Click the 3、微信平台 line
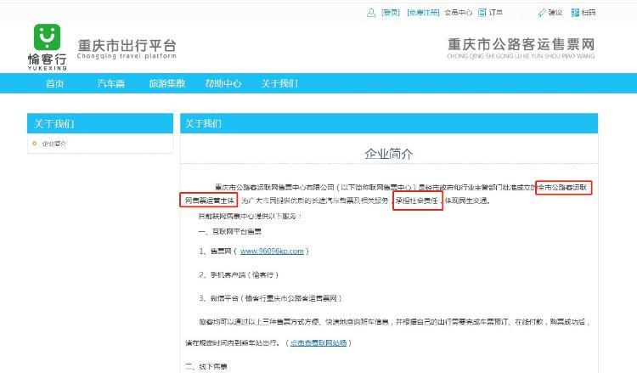637x373 pixels. tap(270, 298)
